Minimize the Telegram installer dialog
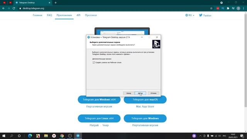Image resolution: width=247 pixels, height=139 pixels. (x=142, y=37)
